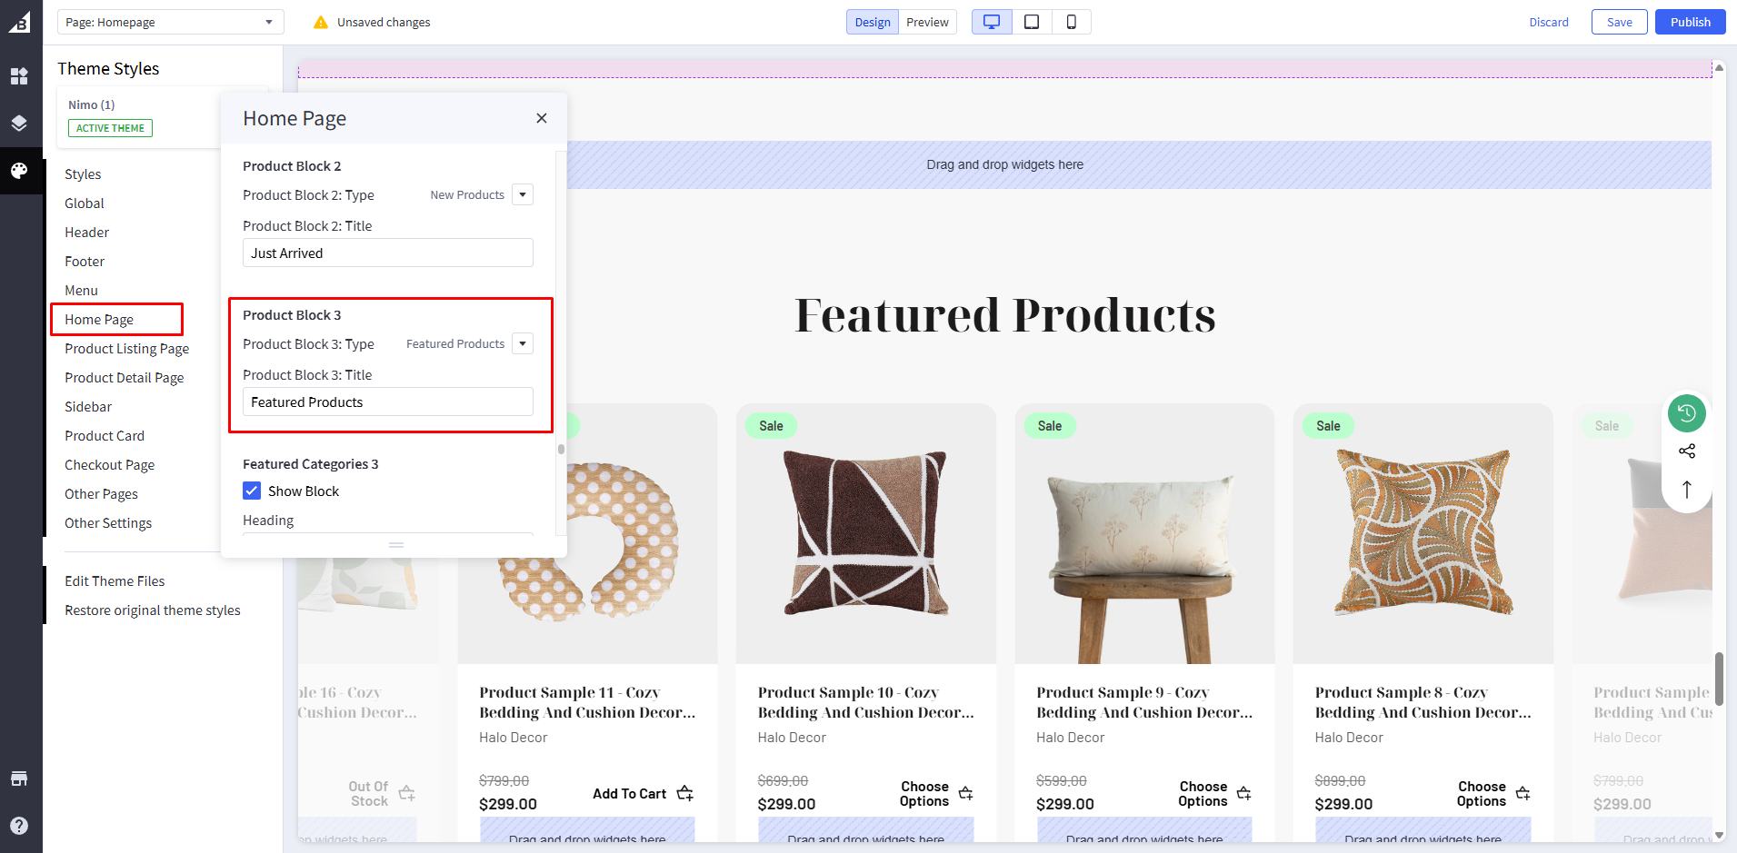This screenshot has height=853, width=1737.
Task: Switch to tablet preview icon
Action: pyautogui.click(x=1032, y=22)
